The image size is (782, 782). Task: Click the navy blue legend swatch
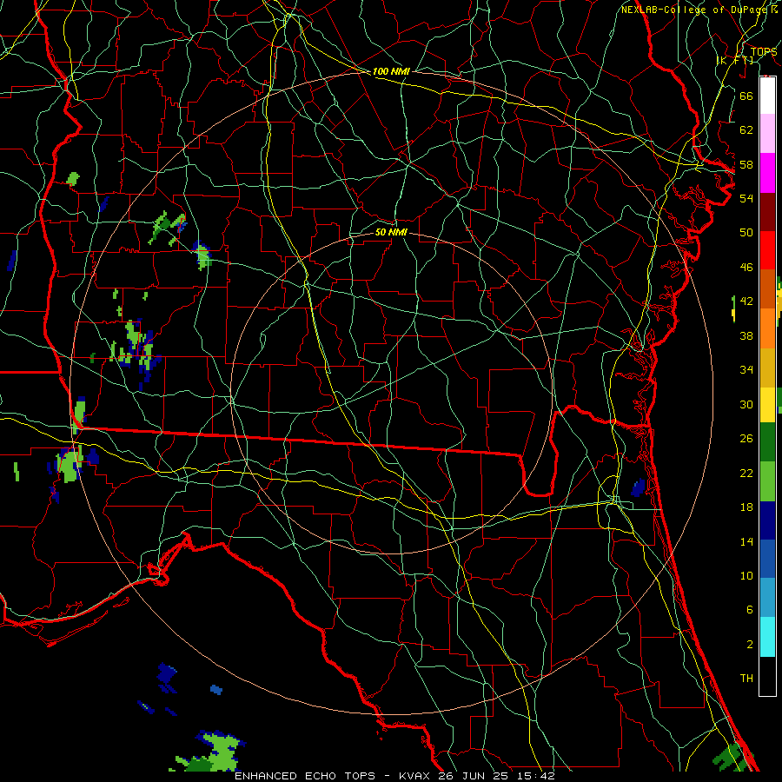point(767,520)
